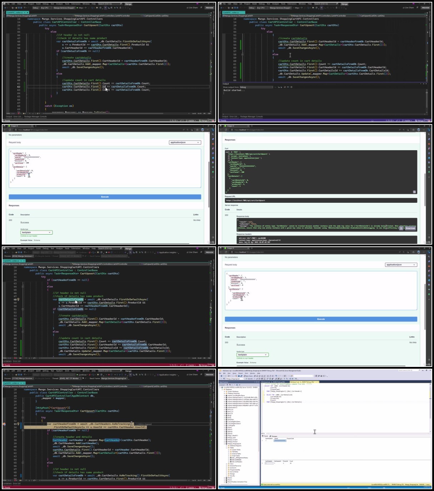
Task: Open Package Manager Console tab in top-left Visual Studio
Action: tap(35, 117)
